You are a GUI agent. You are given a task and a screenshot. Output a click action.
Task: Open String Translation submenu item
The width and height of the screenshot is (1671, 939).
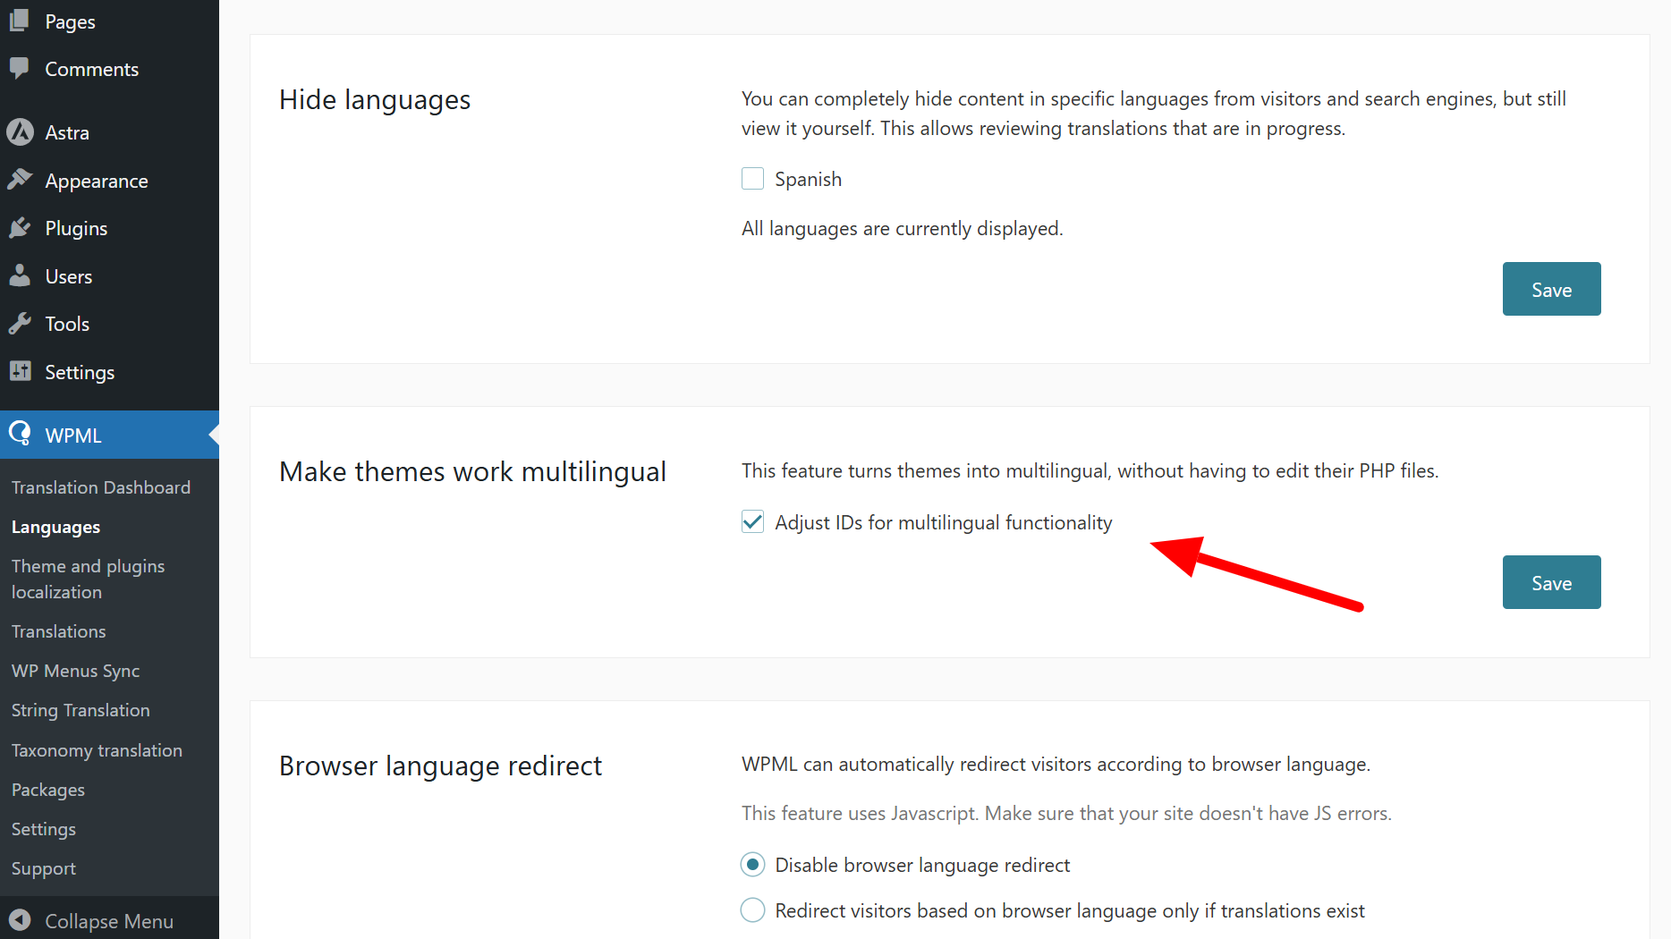(x=81, y=710)
